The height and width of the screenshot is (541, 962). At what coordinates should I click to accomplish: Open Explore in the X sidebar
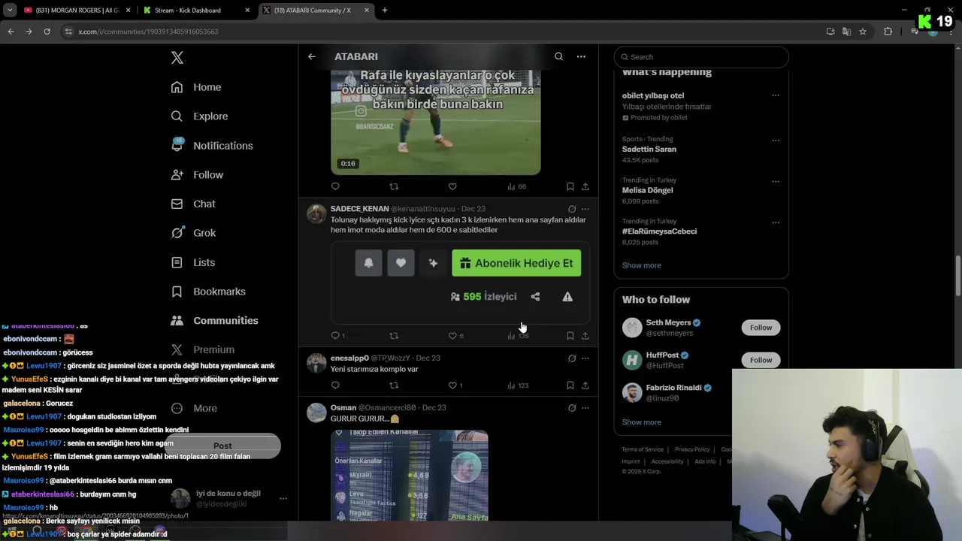199,116
